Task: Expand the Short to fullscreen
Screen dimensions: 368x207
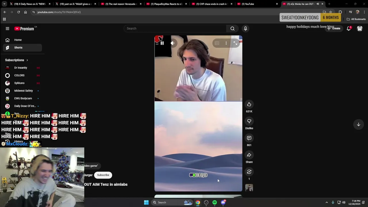Action: coord(235,43)
